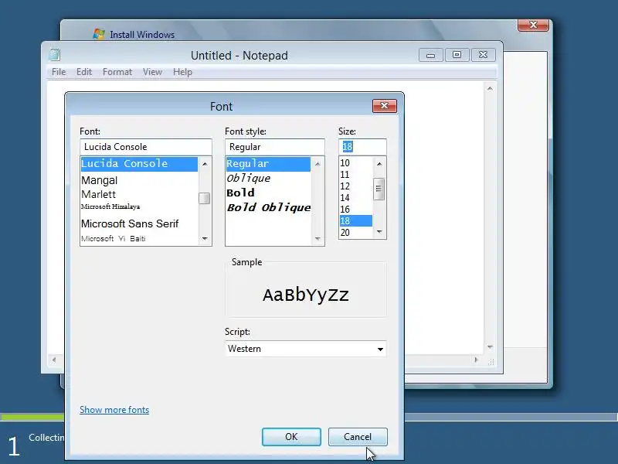
Task: Open the Edit menu in Notepad
Action: [84, 72]
